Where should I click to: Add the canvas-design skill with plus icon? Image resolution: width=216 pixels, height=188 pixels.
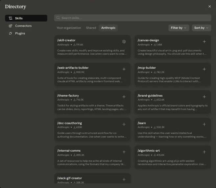point(204,42)
